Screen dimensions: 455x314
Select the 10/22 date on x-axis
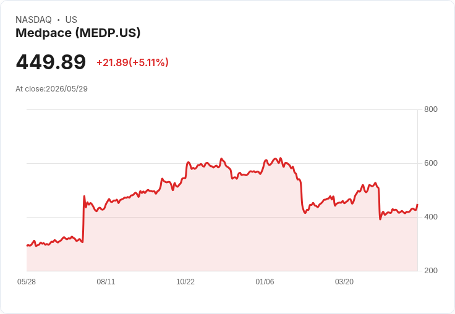pos(185,282)
